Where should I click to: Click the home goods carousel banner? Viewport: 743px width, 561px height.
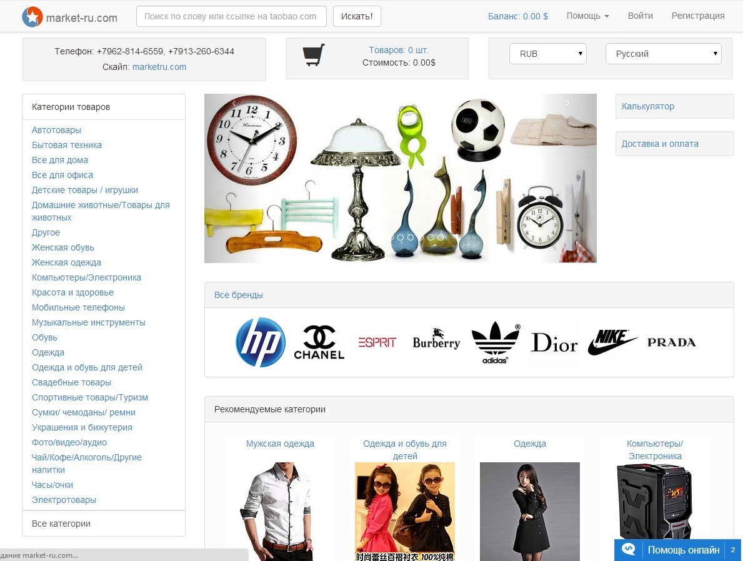click(401, 178)
